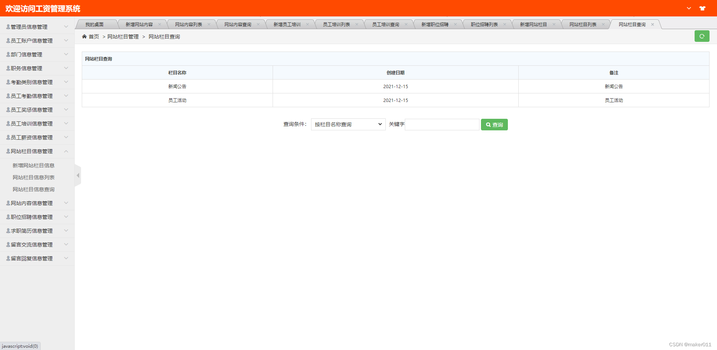Click 备注 column header

click(x=614, y=73)
